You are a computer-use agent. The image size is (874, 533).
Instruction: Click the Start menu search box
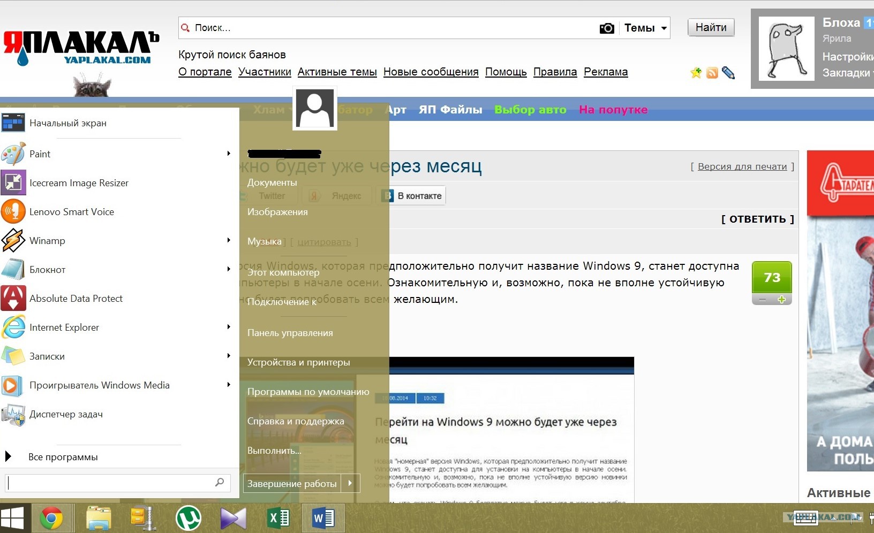(118, 483)
